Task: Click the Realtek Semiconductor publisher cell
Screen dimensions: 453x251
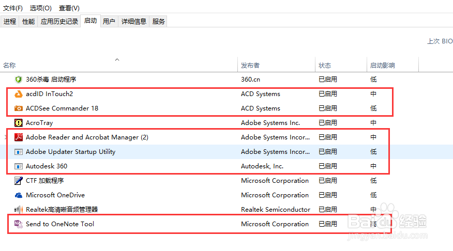Action: coord(276,210)
